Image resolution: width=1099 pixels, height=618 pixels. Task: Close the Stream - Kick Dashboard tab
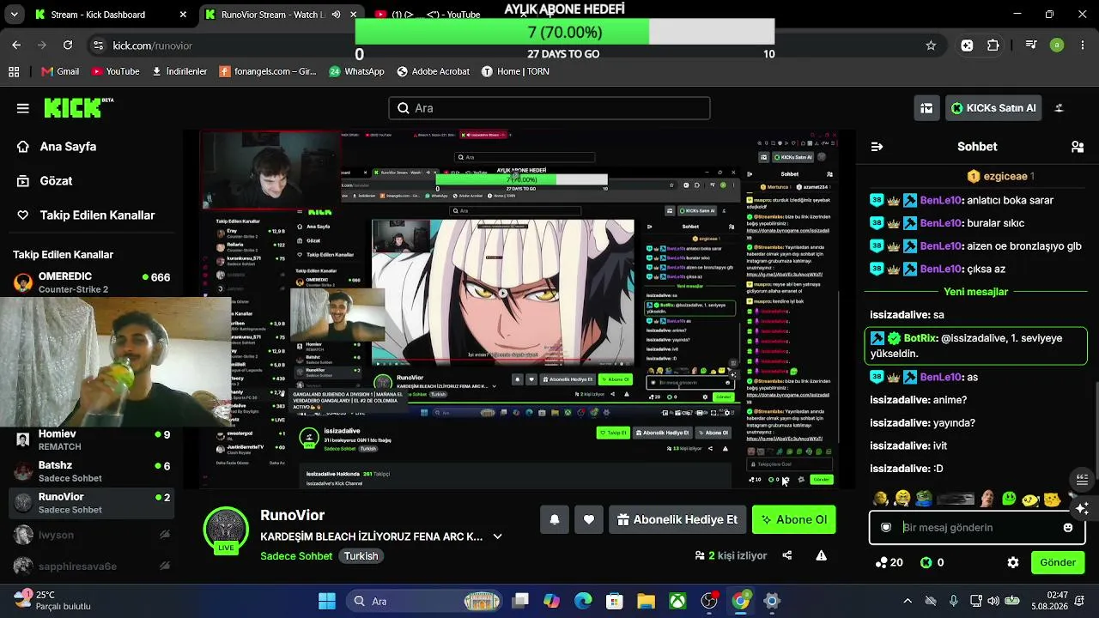[183, 15]
